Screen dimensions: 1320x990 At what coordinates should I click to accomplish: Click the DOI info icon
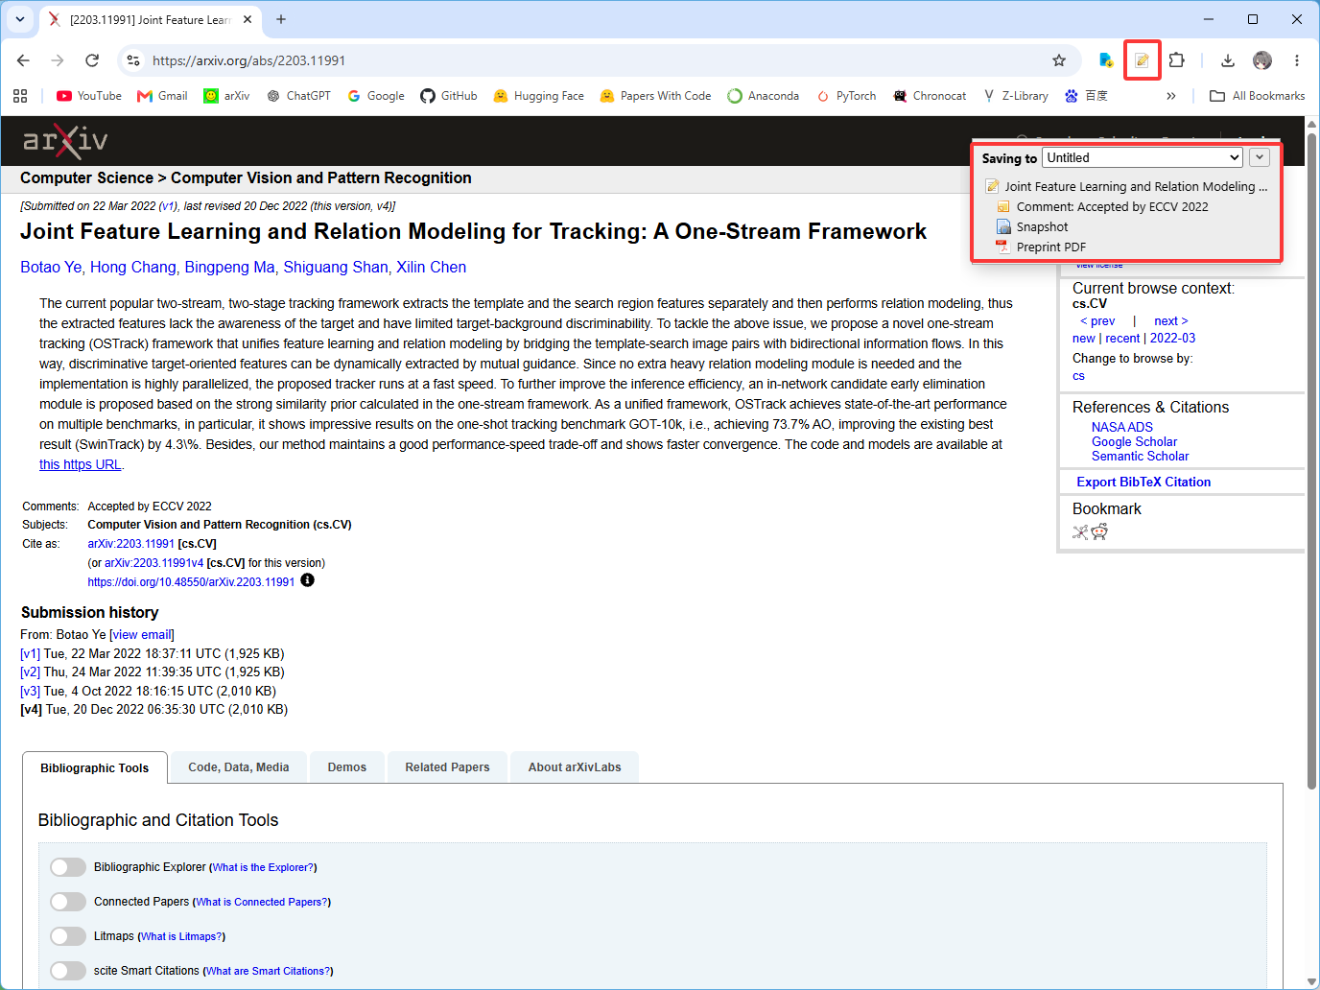click(307, 580)
